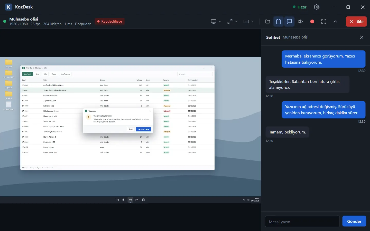This screenshot has width=370, height=231.
Task: Click the KozDesk logo icon
Action: point(8,7)
